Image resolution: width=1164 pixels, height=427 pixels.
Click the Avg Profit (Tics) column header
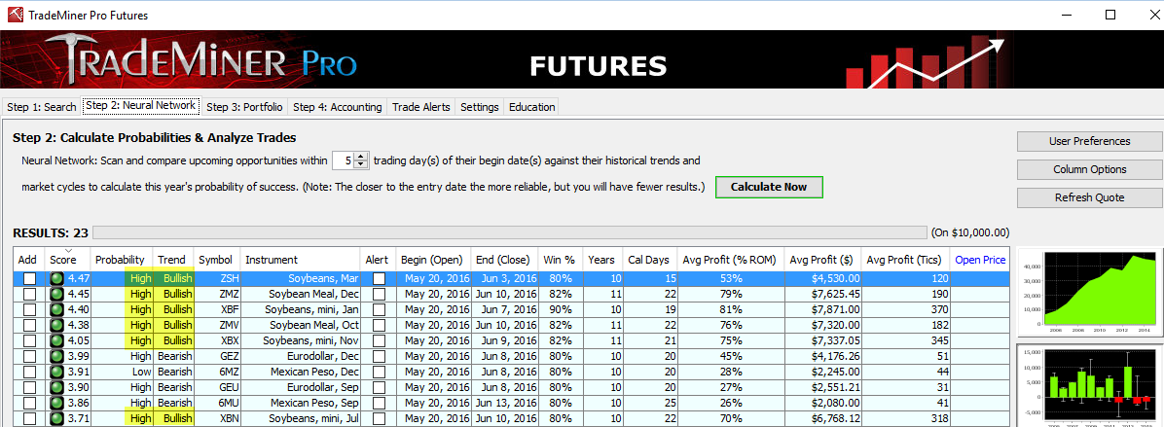pyautogui.click(x=906, y=260)
